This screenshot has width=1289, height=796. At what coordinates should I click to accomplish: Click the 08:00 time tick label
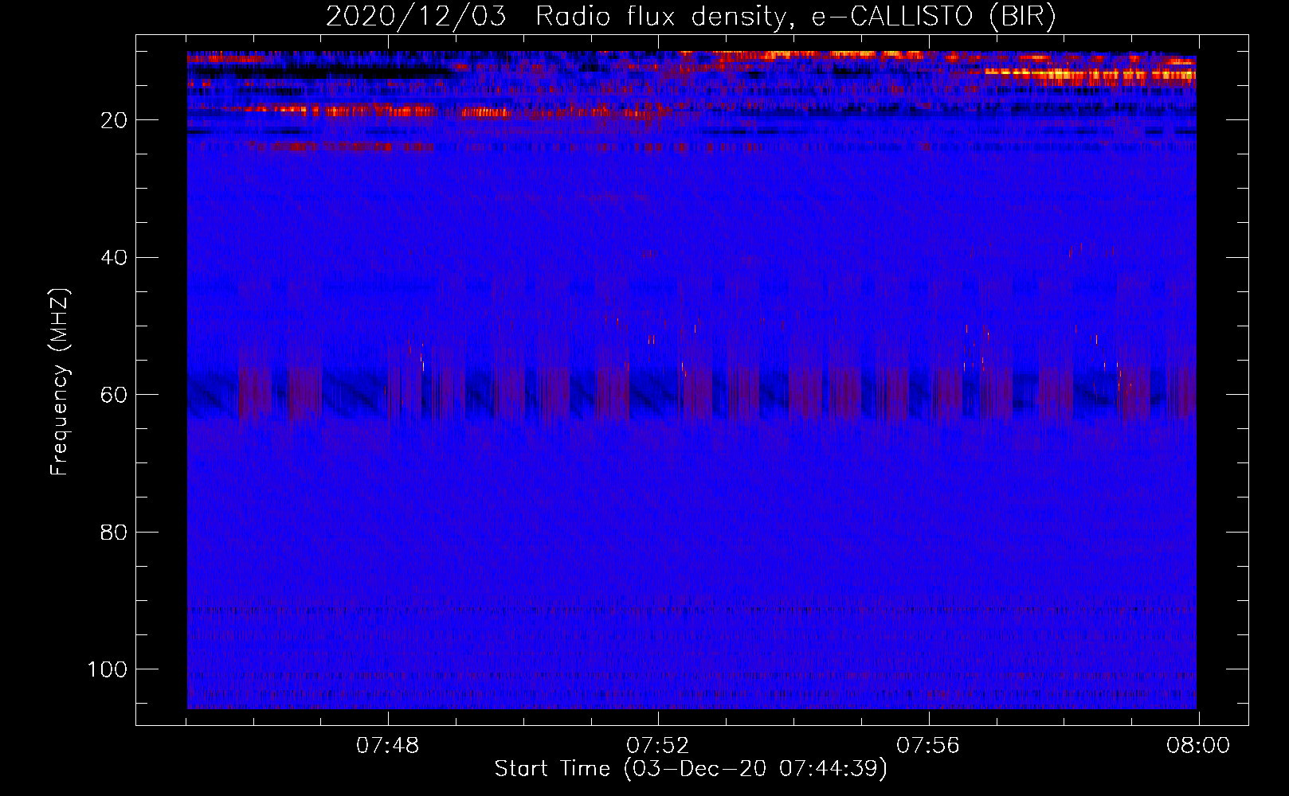click(1198, 746)
